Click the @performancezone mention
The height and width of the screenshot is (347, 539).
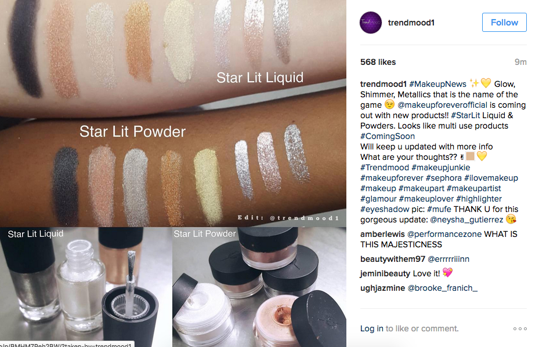click(x=444, y=234)
